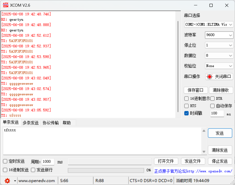The width and height of the screenshot is (235, 185).
Task: Uncheck the 时间戳 timestamp checkbox
Action: pyautogui.click(x=187, y=113)
